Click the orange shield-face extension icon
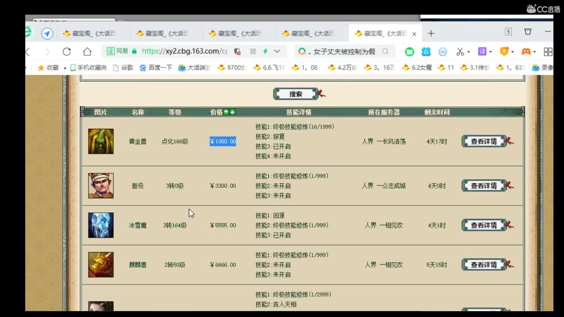This screenshot has width=564, height=317. tap(505, 52)
